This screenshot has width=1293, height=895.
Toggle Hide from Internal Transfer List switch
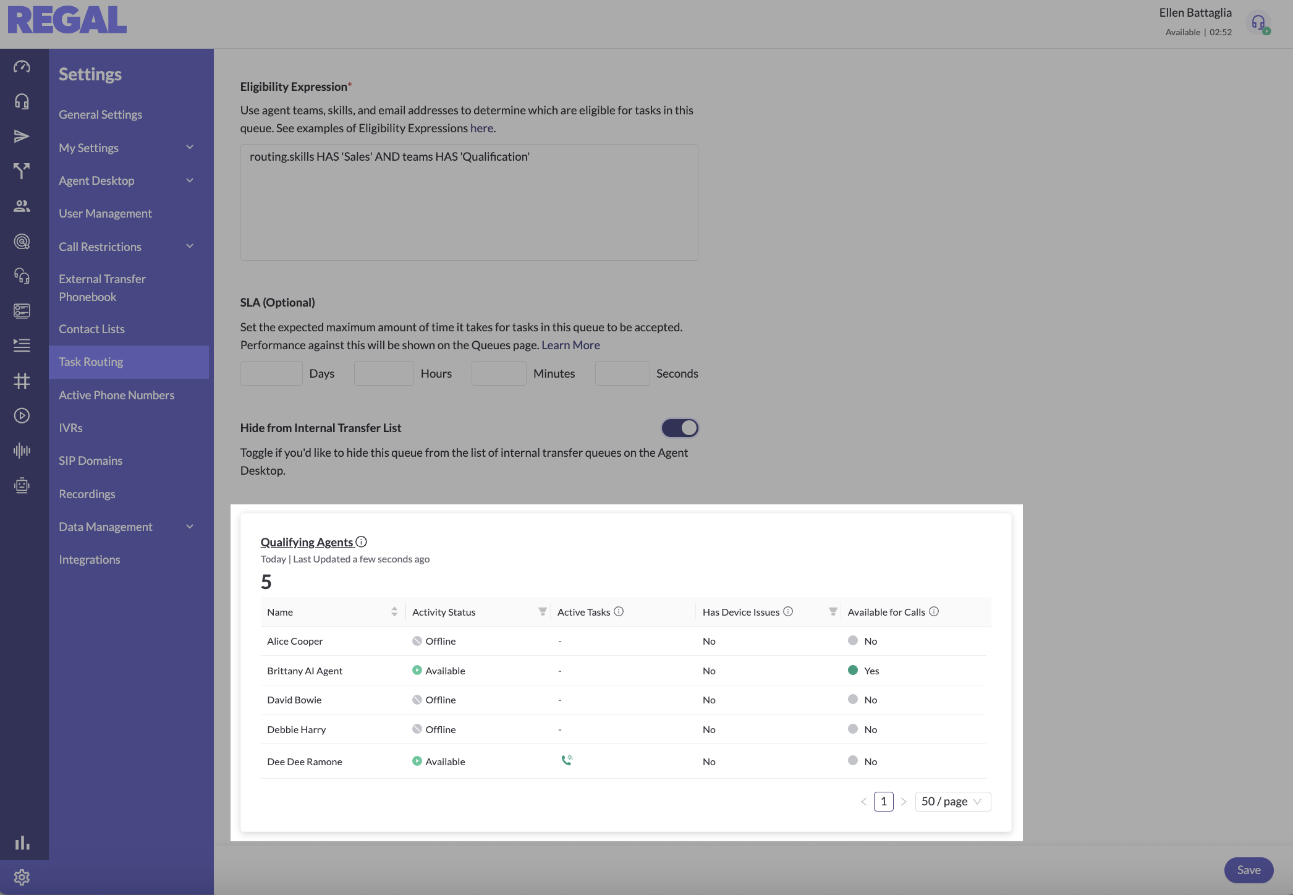pos(679,428)
